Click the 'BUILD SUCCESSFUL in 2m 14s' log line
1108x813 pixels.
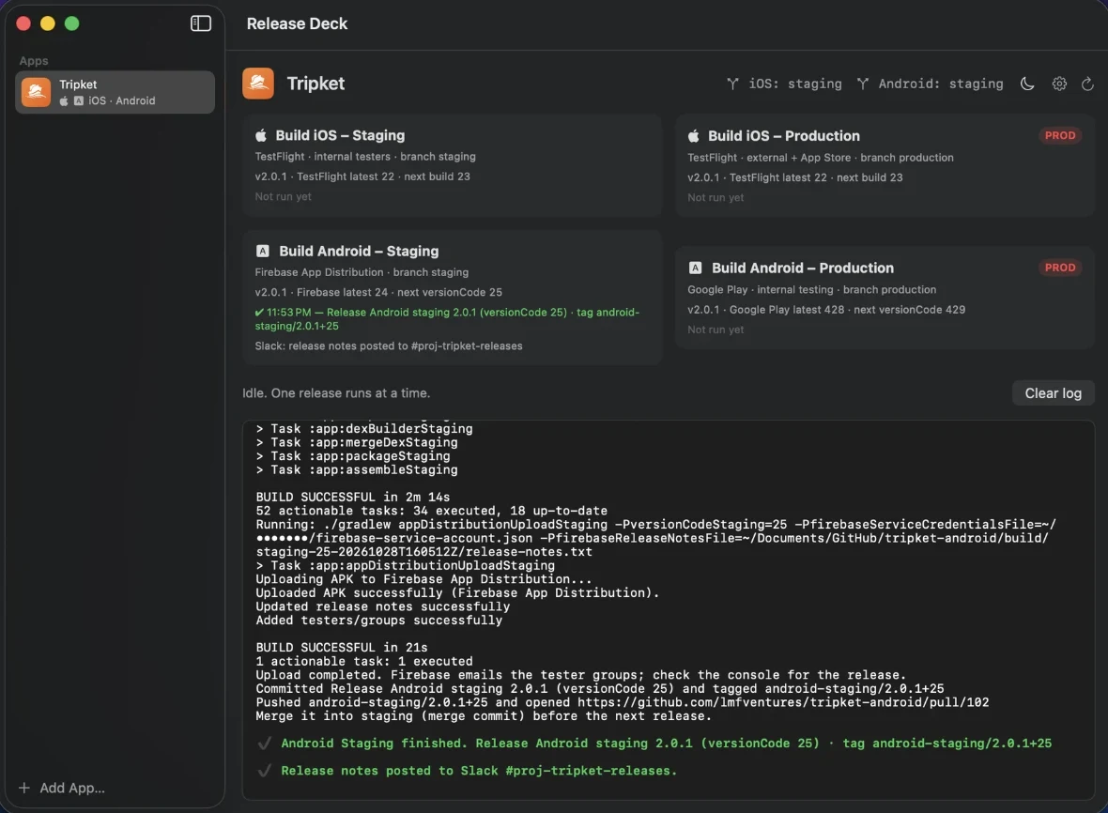point(353,497)
